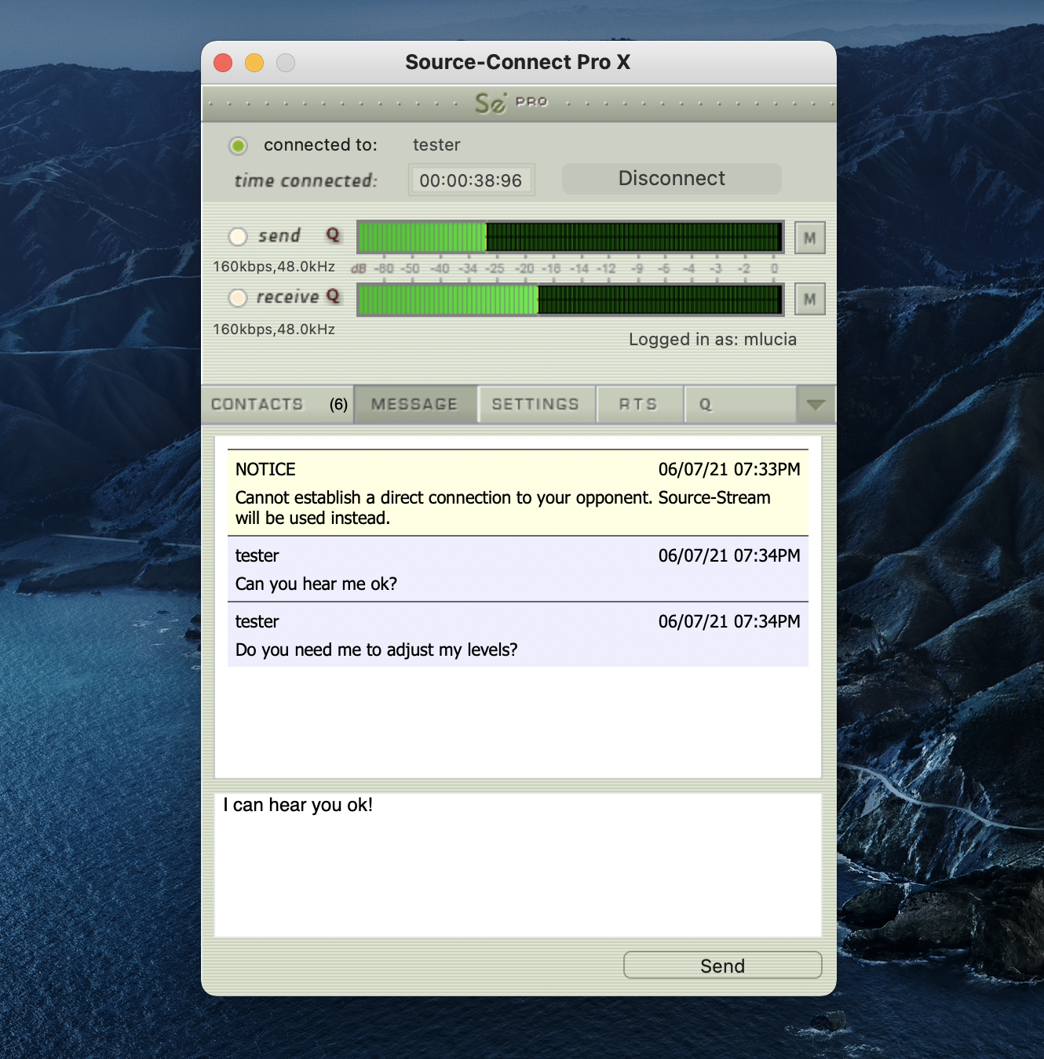Click Send to submit the message
The image size is (1044, 1059).
pyautogui.click(x=722, y=966)
